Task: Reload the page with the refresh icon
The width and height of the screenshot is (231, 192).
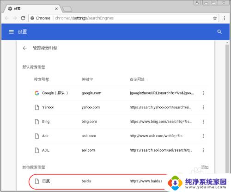Action: click(x=23, y=18)
